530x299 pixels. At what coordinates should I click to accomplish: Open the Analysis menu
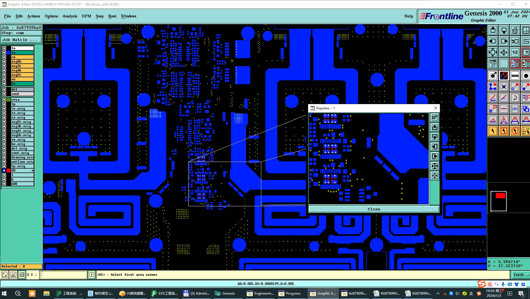click(70, 16)
